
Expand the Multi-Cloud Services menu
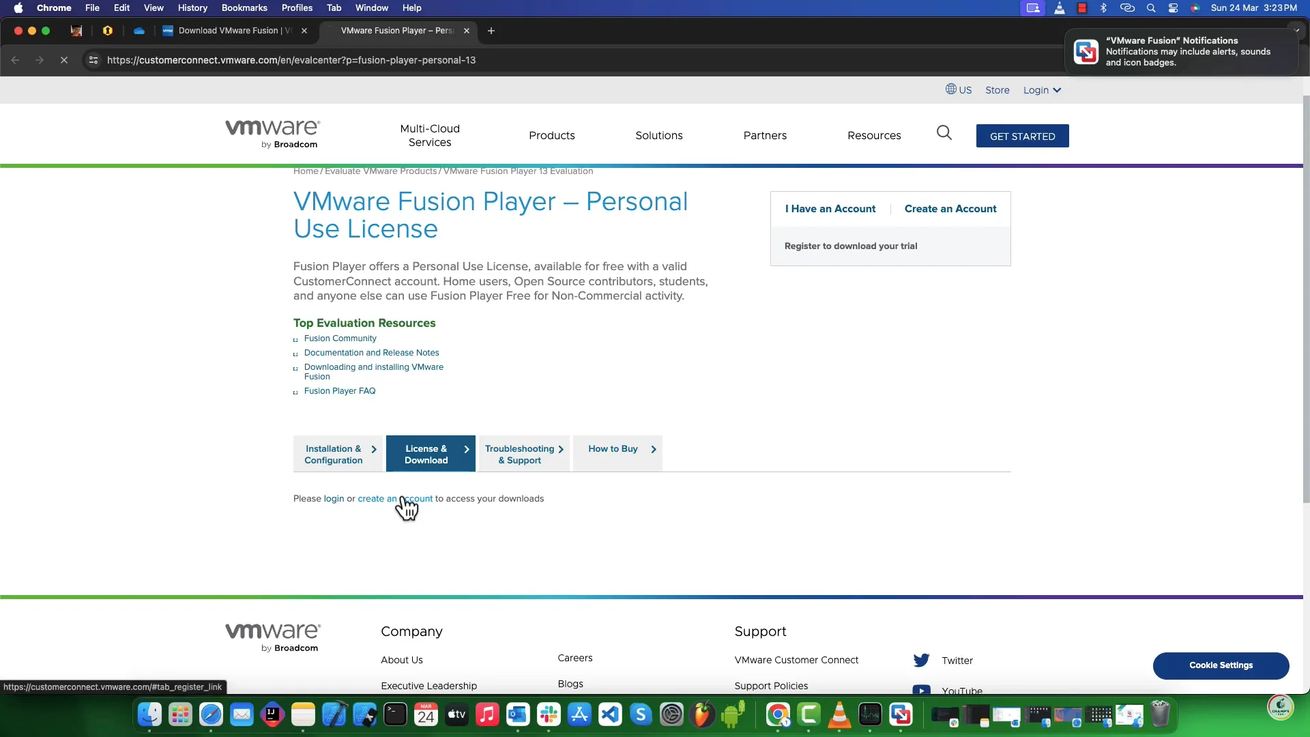click(x=430, y=135)
